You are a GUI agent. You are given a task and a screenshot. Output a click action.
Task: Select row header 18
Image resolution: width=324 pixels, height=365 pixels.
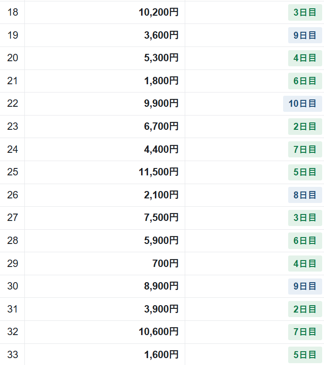pyautogui.click(x=12, y=12)
